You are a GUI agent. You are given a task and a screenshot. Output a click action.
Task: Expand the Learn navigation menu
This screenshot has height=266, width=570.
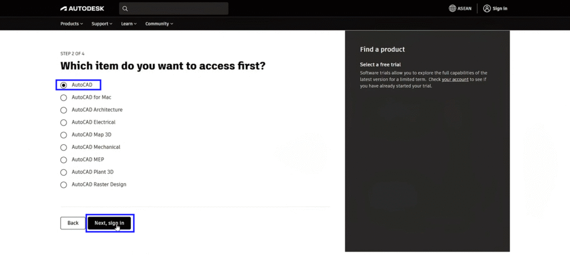[129, 24]
